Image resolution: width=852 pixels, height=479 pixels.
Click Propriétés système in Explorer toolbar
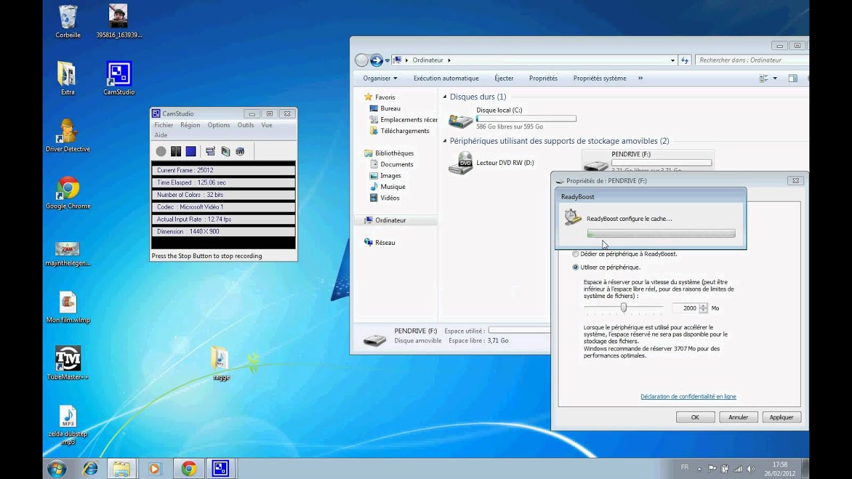click(600, 78)
